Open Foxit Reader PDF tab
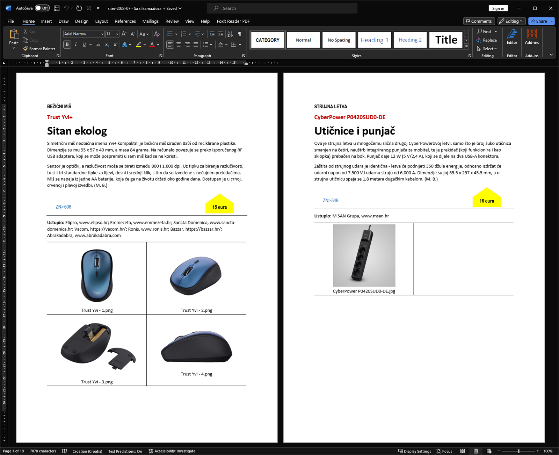The image size is (559, 455). coord(233,21)
